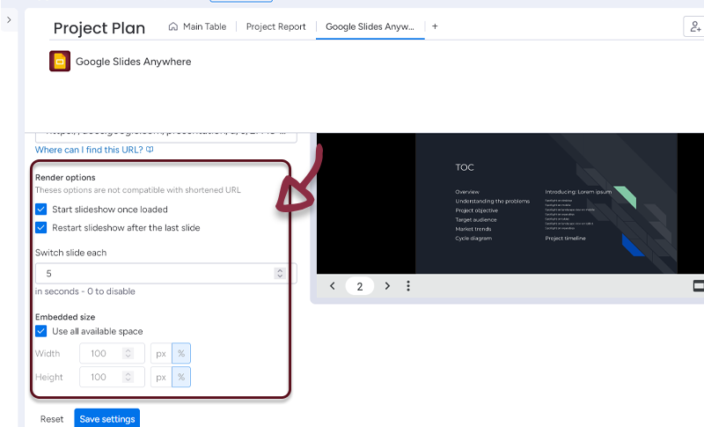Go to previous slide arrow
This screenshot has width=704, height=427.
click(333, 286)
